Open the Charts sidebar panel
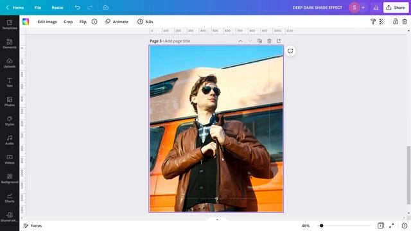The width and height of the screenshot is (411, 231). point(10,198)
